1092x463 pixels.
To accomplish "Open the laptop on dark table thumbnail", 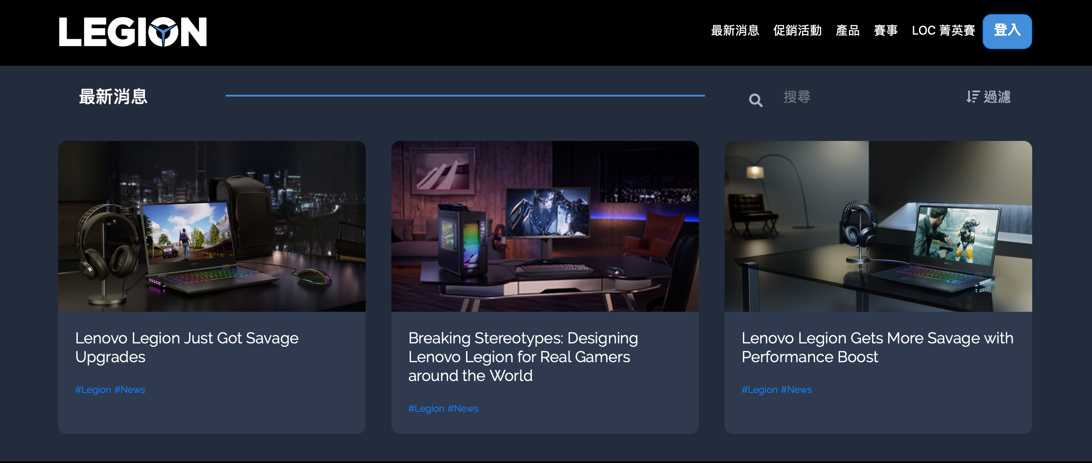I will tap(878, 226).
